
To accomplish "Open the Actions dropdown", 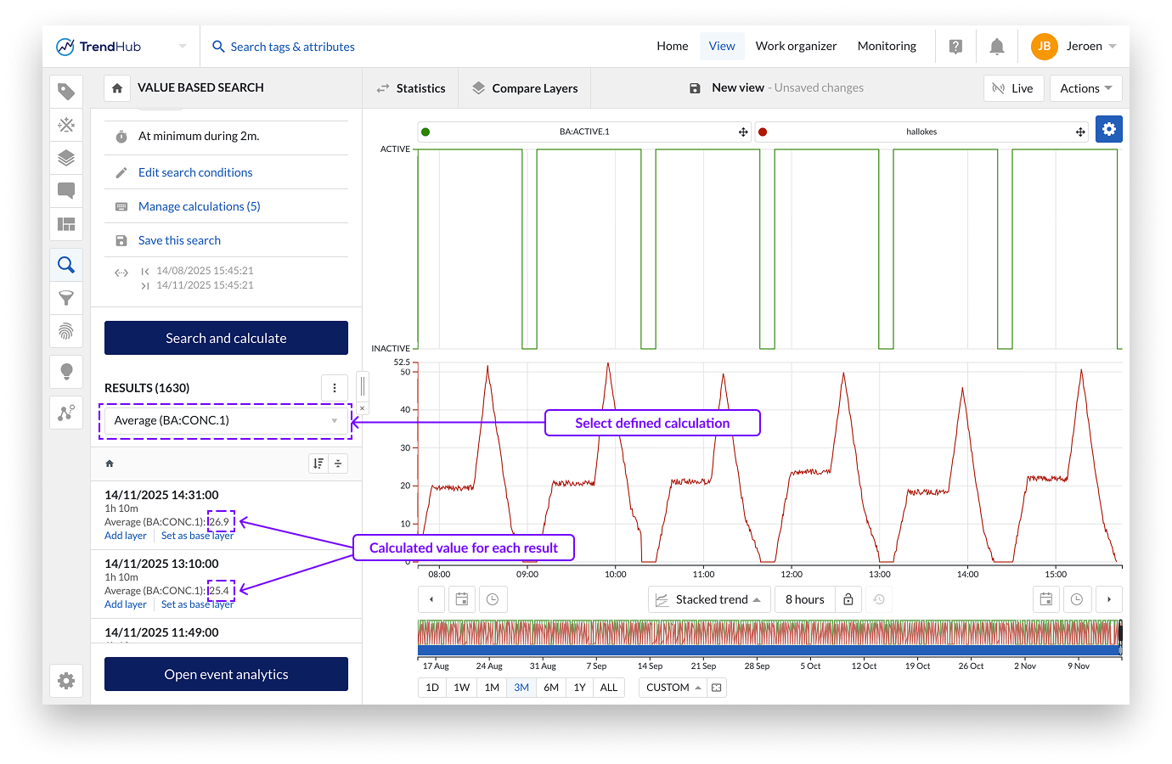I will tap(1085, 88).
